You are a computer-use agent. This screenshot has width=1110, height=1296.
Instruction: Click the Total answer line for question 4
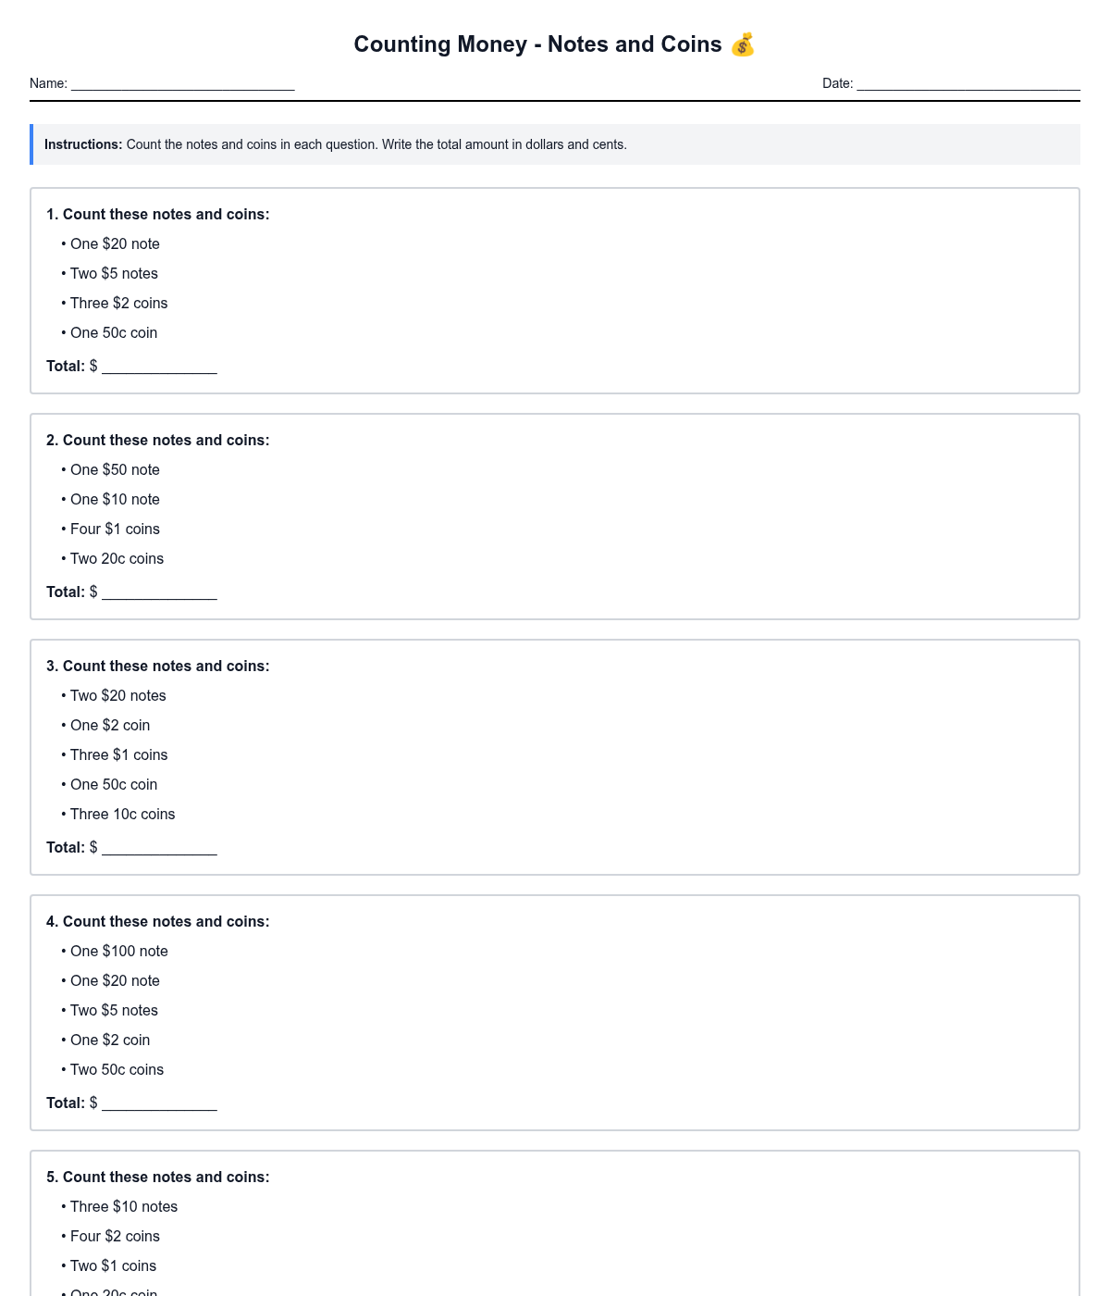point(159,1103)
